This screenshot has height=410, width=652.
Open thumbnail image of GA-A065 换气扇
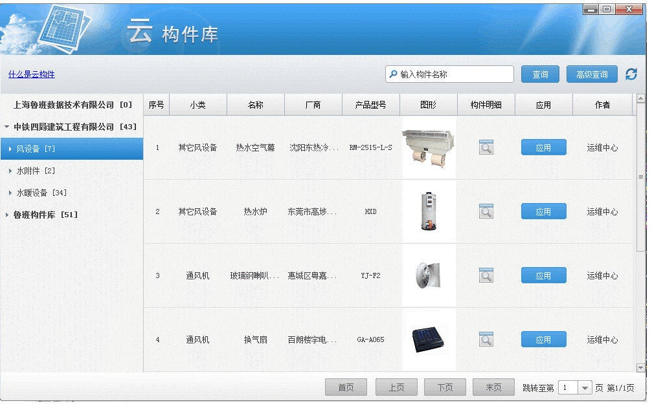(428, 340)
